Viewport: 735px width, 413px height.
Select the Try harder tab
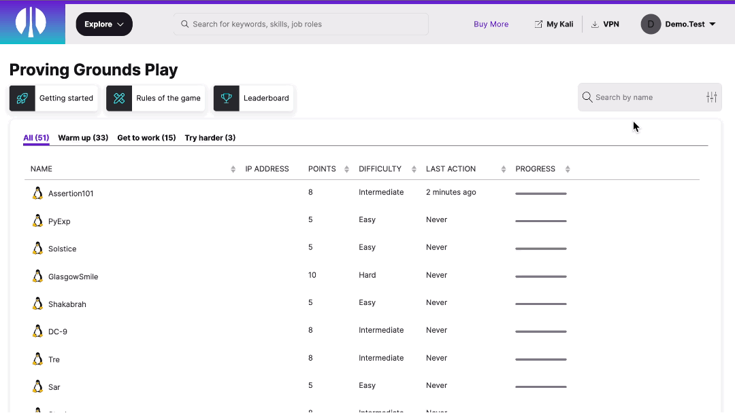[x=210, y=137]
